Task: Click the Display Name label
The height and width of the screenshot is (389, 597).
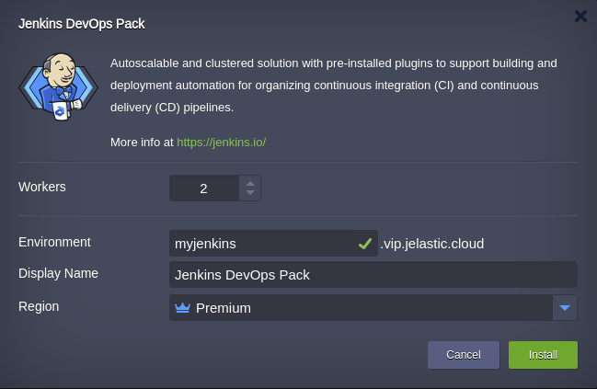Action: coord(58,273)
